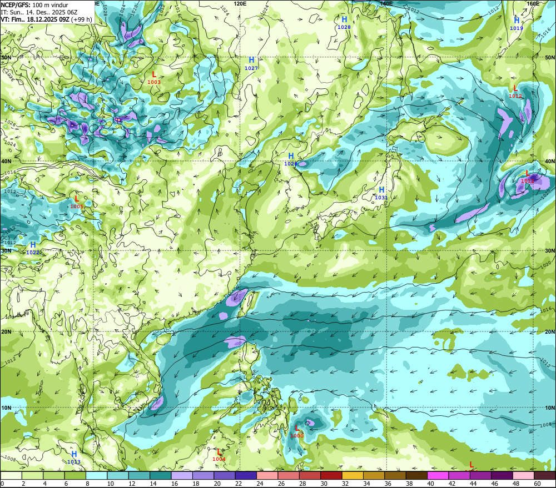Click the H 1028 marker over Korea
This screenshot has width=556, height=488.
tap(291, 156)
